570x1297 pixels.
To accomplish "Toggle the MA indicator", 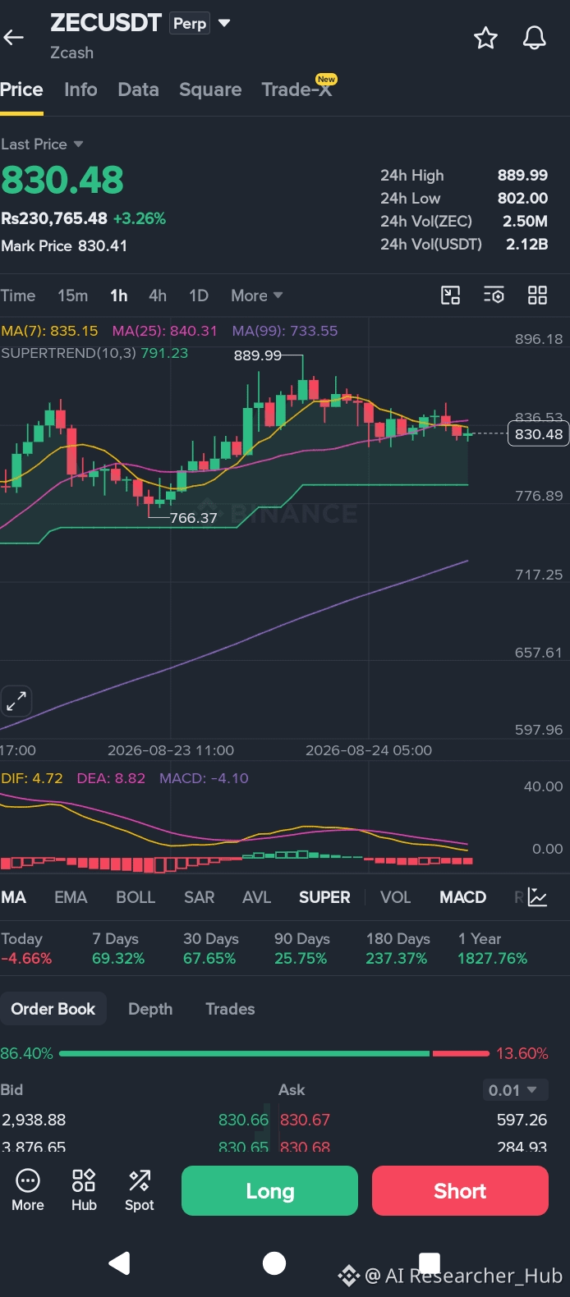I will (13, 897).
